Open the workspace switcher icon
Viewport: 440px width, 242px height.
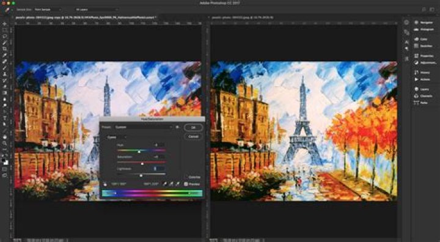tap(432, 10)
